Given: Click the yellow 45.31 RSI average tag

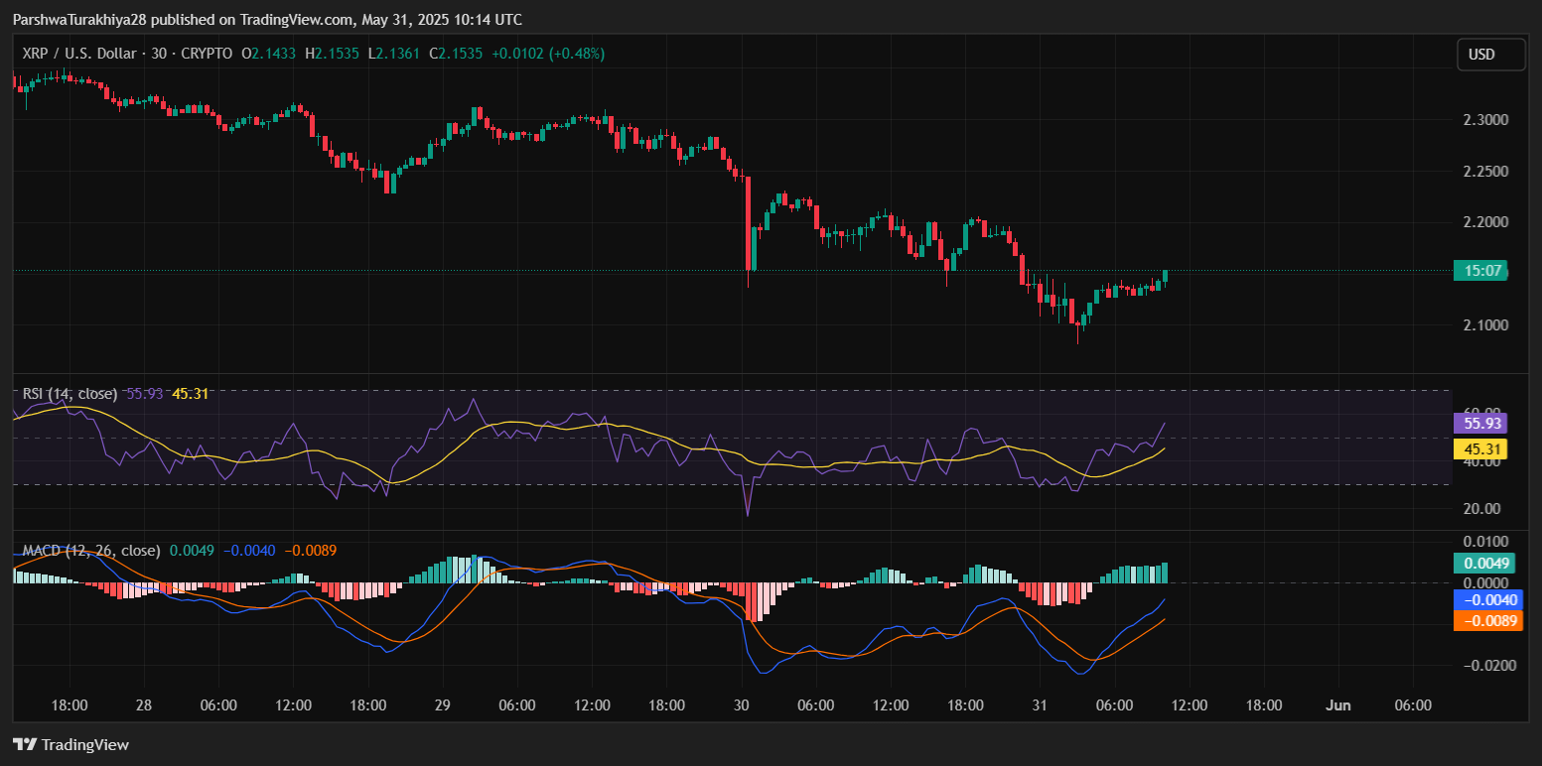Looking at the screenshot, I should coord(1479,449).
